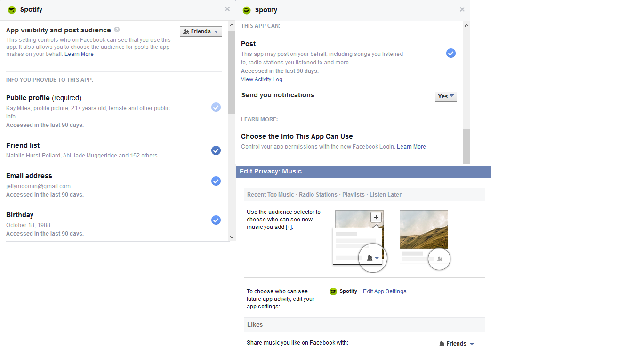Image resolution: width=643 pixels, height=346 pixels.
Task: Uncheck Birthday permission
Action: click(x=216, y=220)
